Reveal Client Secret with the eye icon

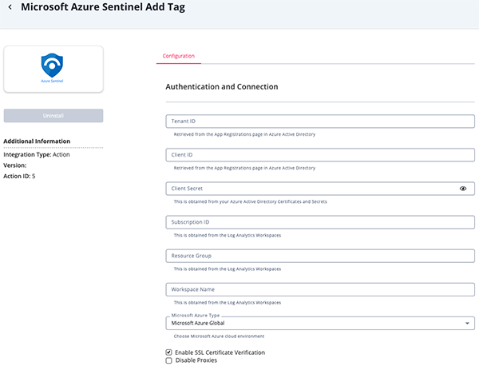click(463, 189)
